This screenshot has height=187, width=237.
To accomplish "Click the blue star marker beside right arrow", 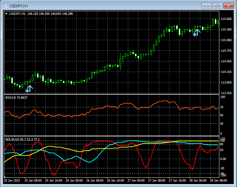I will tap(194, 34).
